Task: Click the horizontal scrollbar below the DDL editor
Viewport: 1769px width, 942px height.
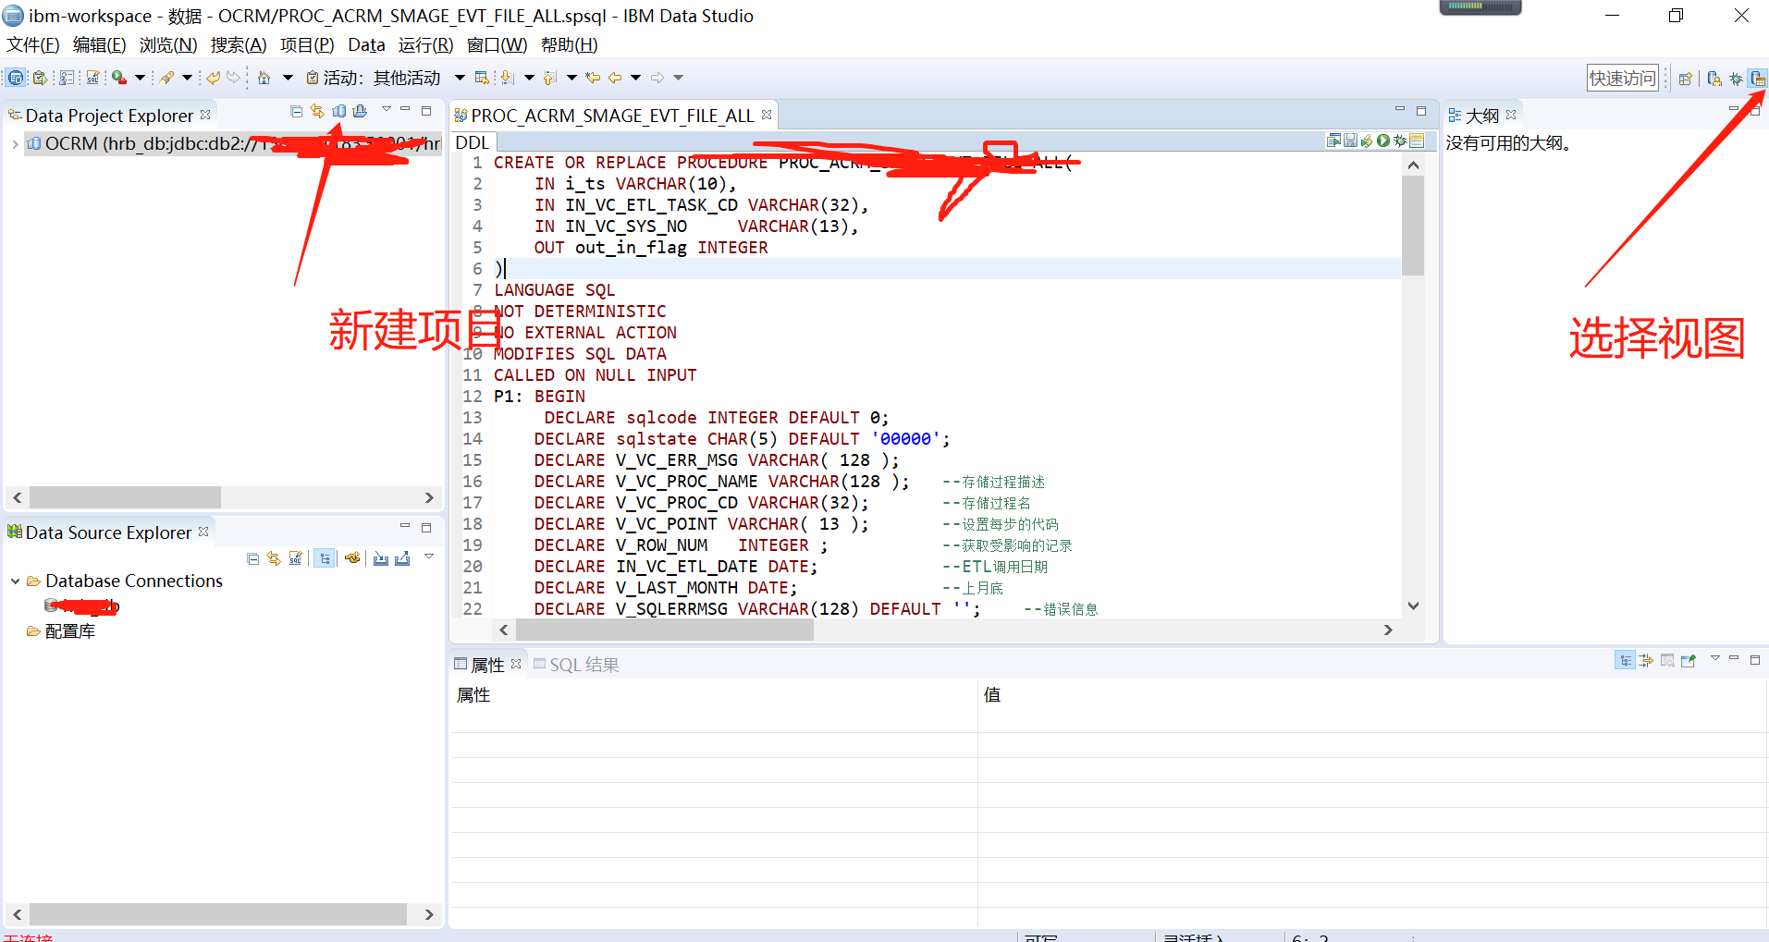Action: (x=666, y=629)
